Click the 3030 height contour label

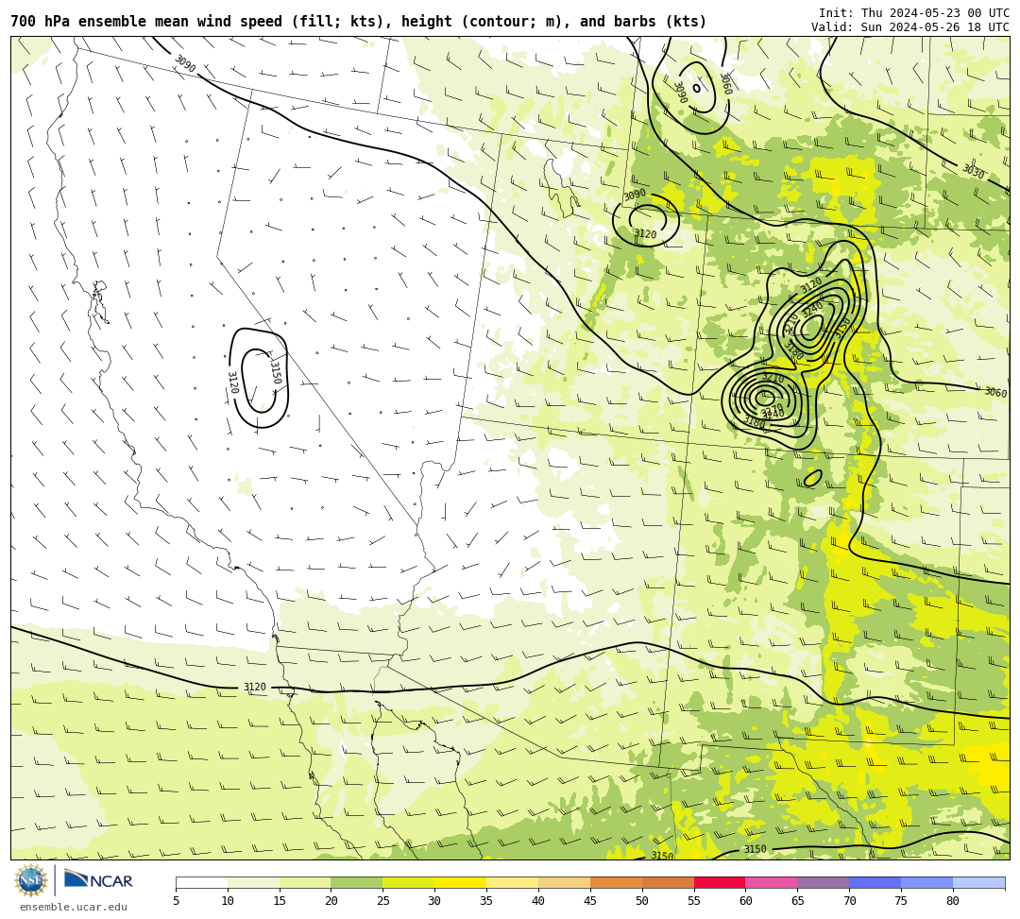coord(973,171)
